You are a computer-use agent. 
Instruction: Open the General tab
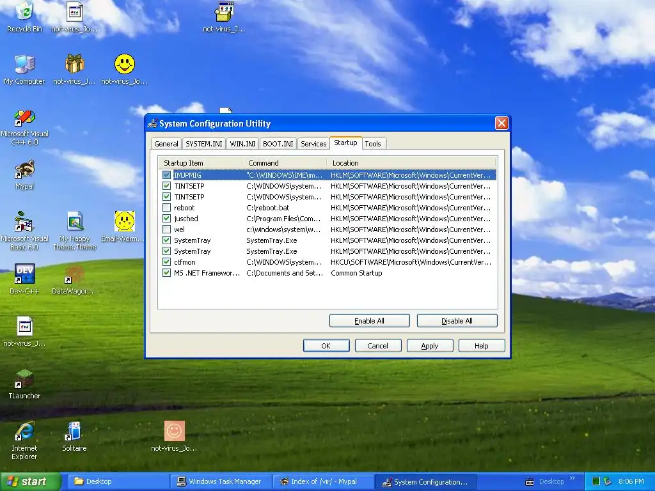pyautogui.click(x=166, y=144)
